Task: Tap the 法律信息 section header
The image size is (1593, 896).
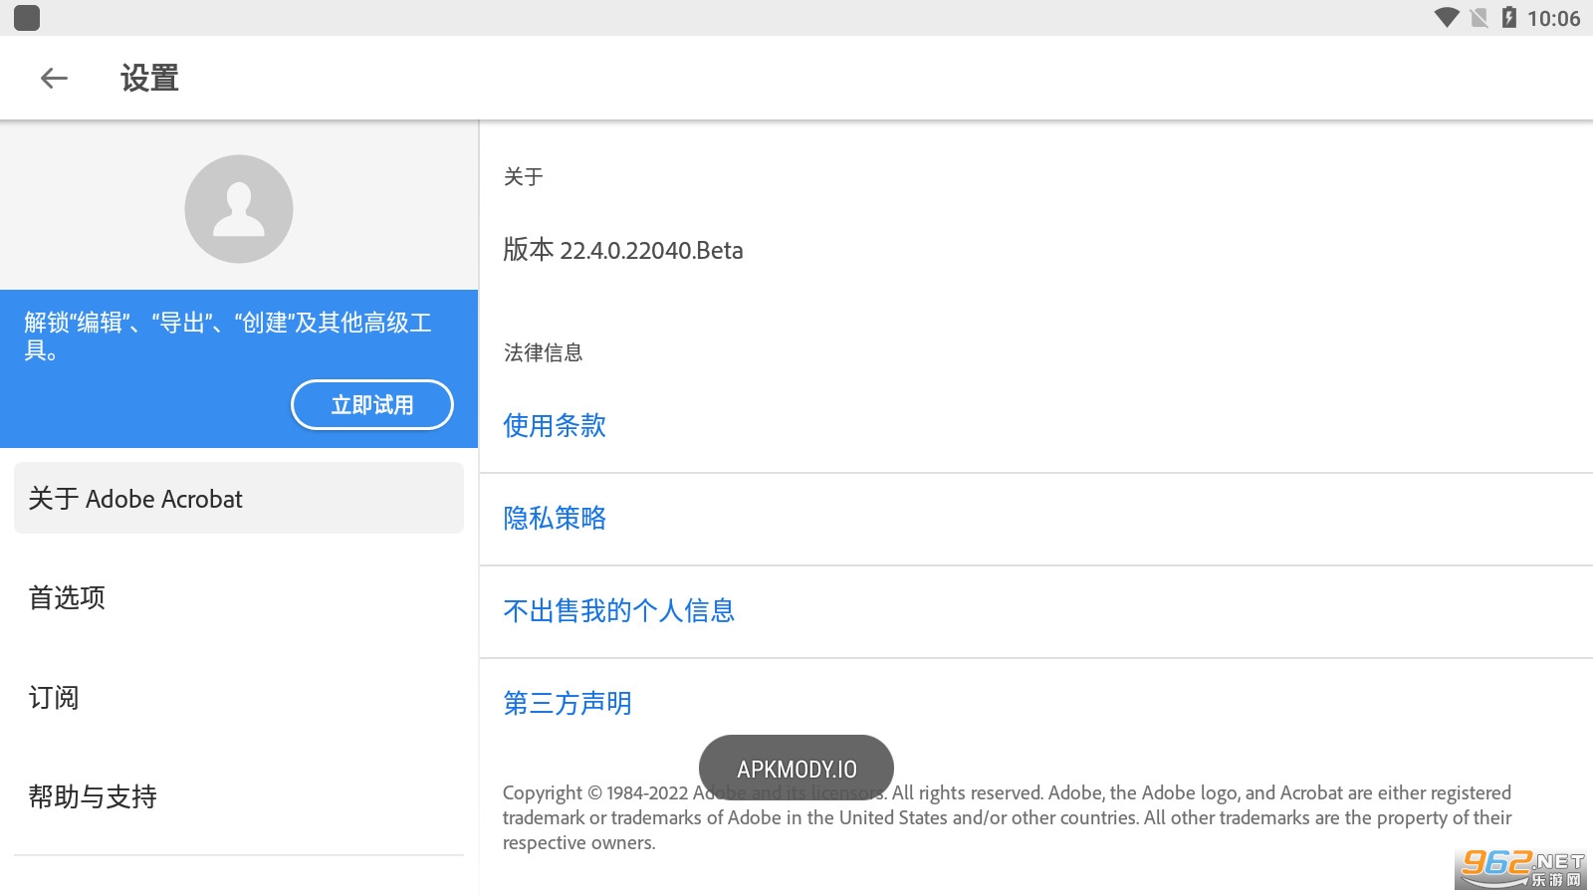Action: [x=543, y=352]
